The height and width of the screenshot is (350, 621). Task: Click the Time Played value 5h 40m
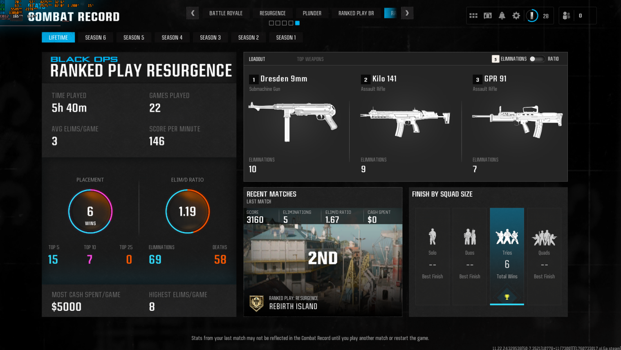point(69,108)
